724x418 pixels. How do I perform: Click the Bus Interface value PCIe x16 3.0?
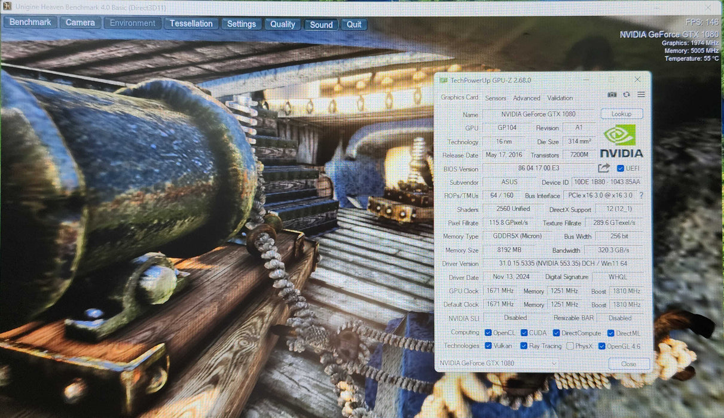click(x=600, y=195)
